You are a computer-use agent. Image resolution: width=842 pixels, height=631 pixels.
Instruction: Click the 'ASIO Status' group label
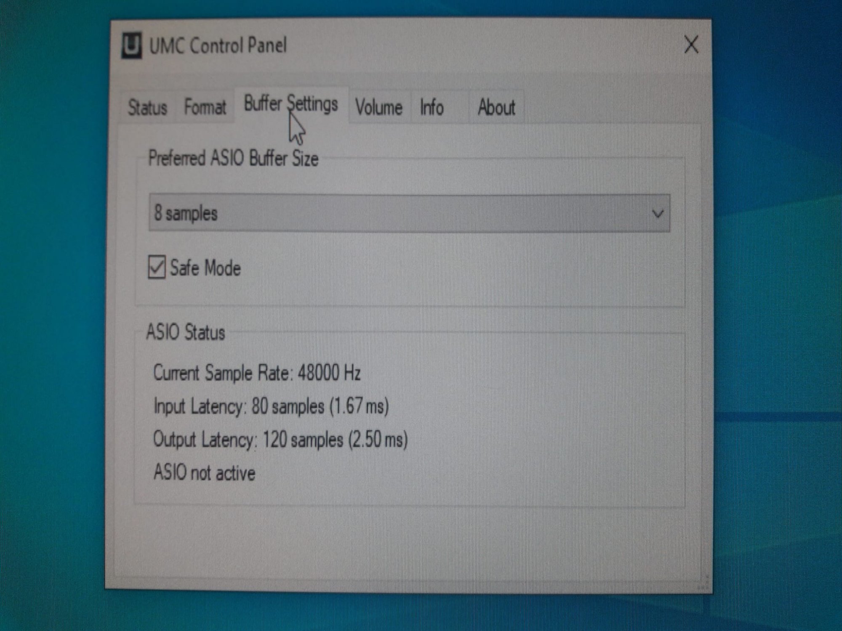(186, 332)
